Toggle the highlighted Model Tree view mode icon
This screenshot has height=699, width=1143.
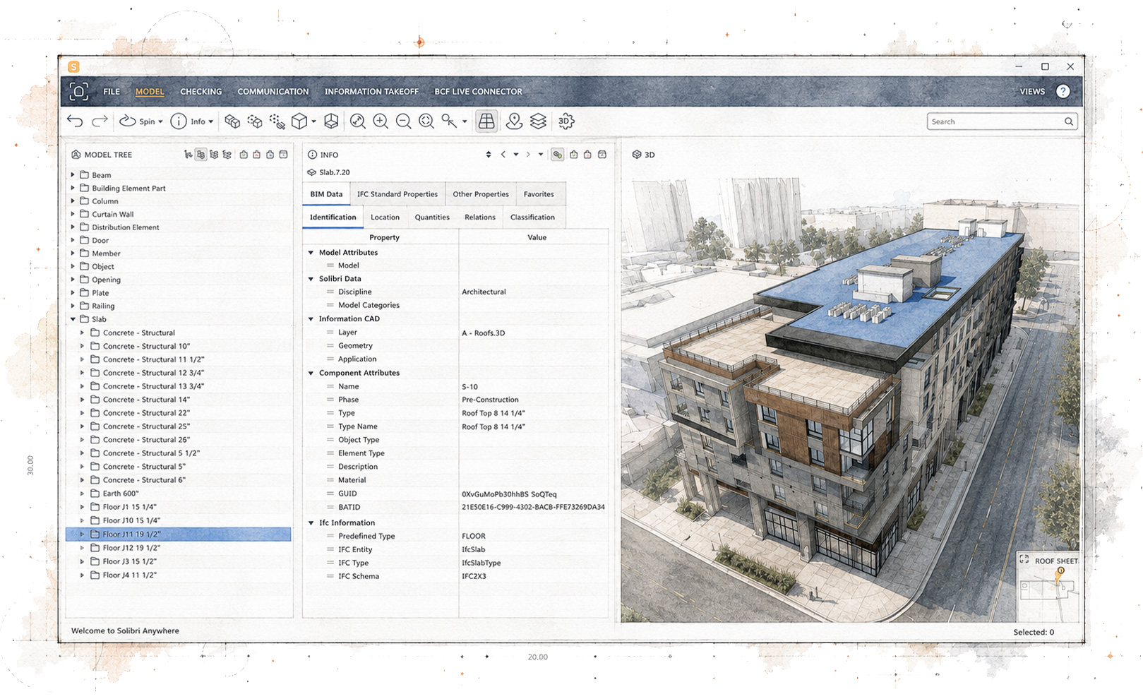201,155
